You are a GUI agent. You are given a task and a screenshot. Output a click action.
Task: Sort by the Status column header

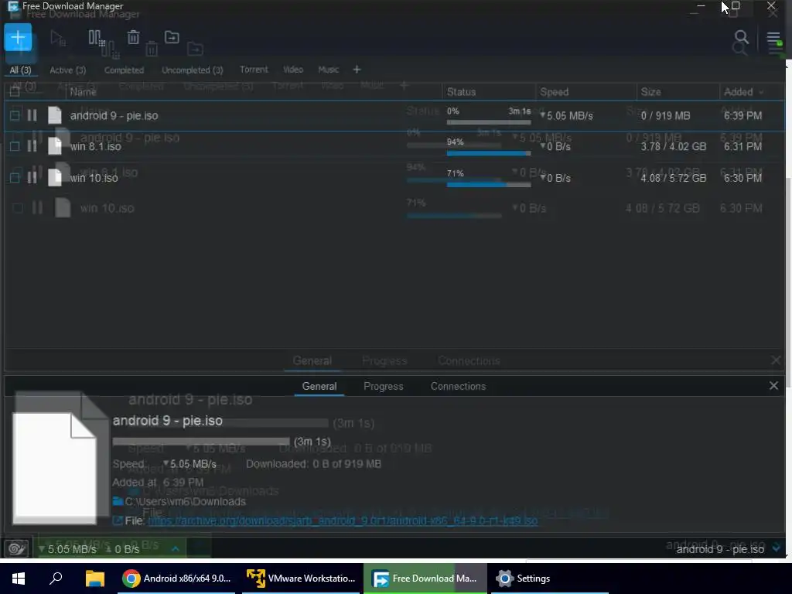(x=461, y=92)
